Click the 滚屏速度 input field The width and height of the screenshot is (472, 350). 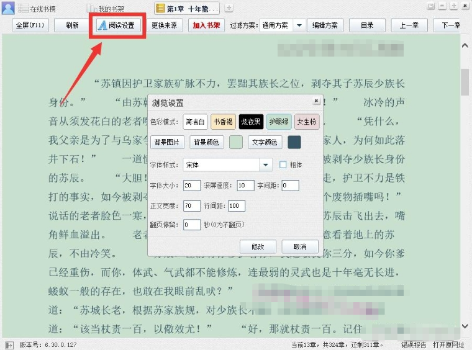click(246, 186)
